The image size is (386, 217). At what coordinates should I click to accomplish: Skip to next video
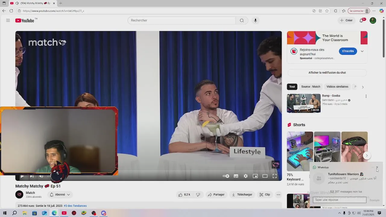32,176
